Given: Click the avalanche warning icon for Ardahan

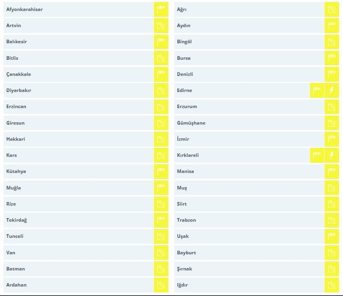Looking at the screenshot, I should (x=161, y=285).
